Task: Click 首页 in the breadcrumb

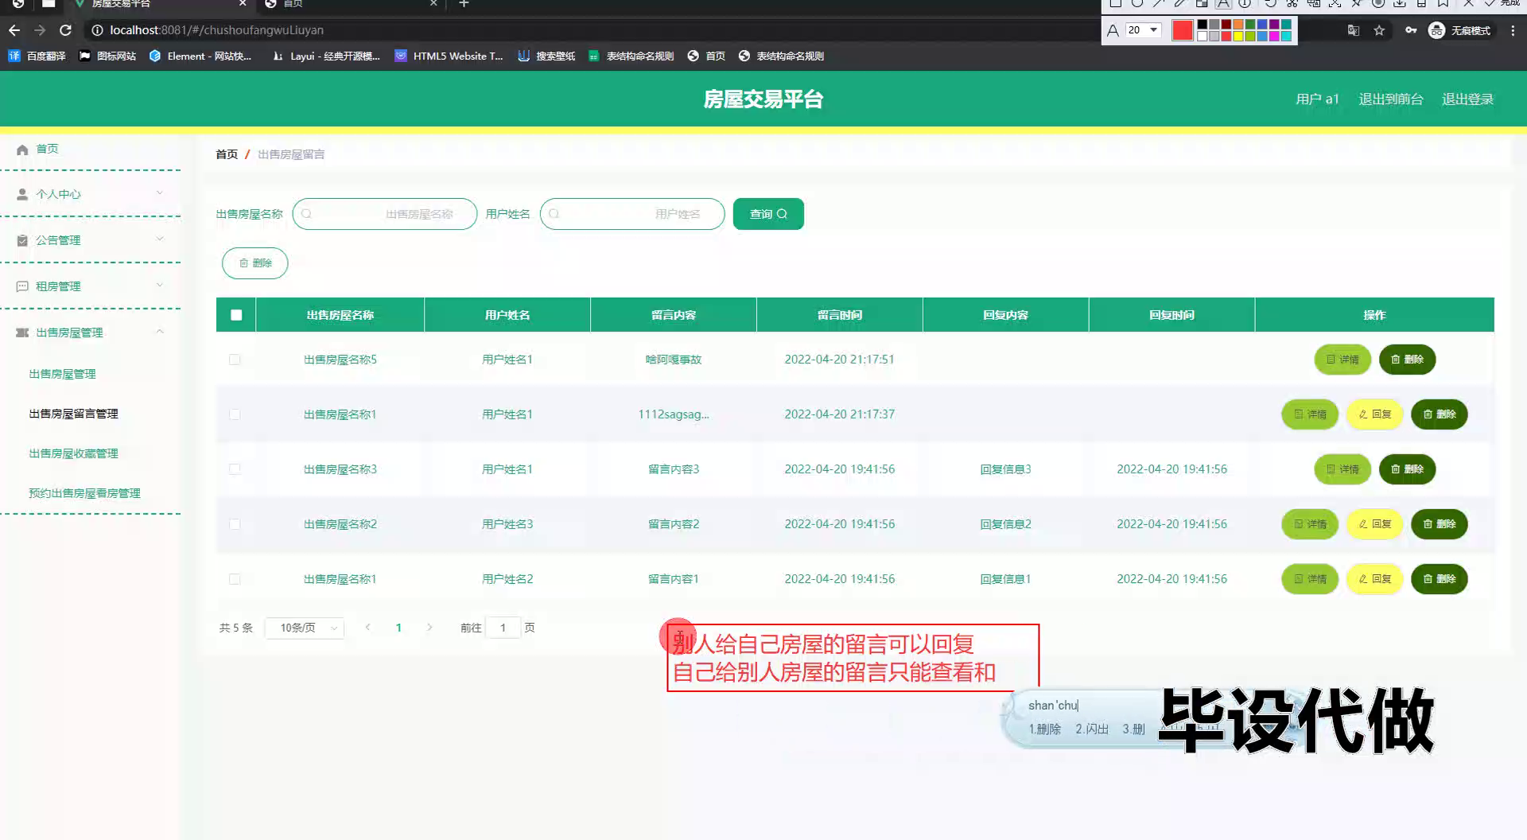Action: pos(227,154)
